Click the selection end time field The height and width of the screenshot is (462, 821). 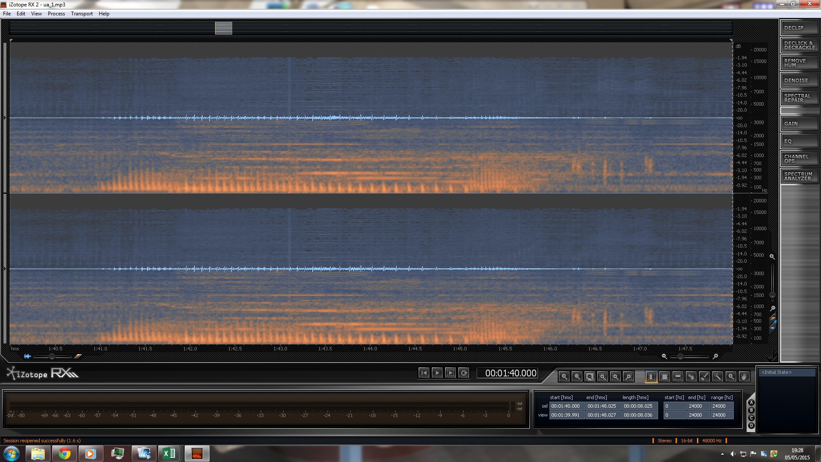tap(603, 406)
